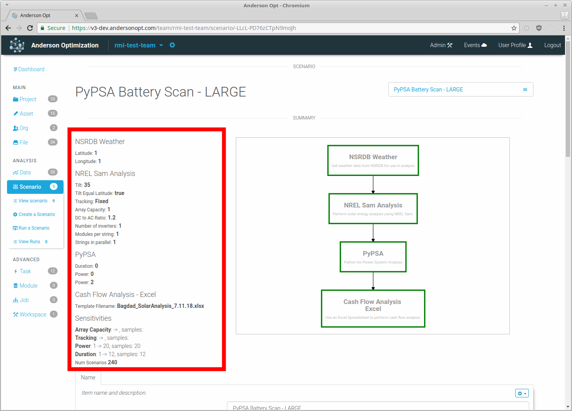Click the Anderson Optimization logo icon
Image resolution: width=572 pixels, height=411 pixels.
click(17, 45)
